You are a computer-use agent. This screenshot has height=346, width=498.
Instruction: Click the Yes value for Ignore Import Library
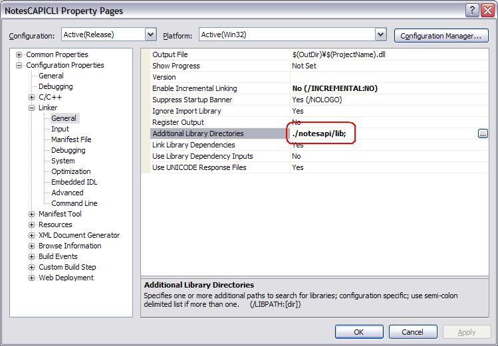tap(298, 111)
